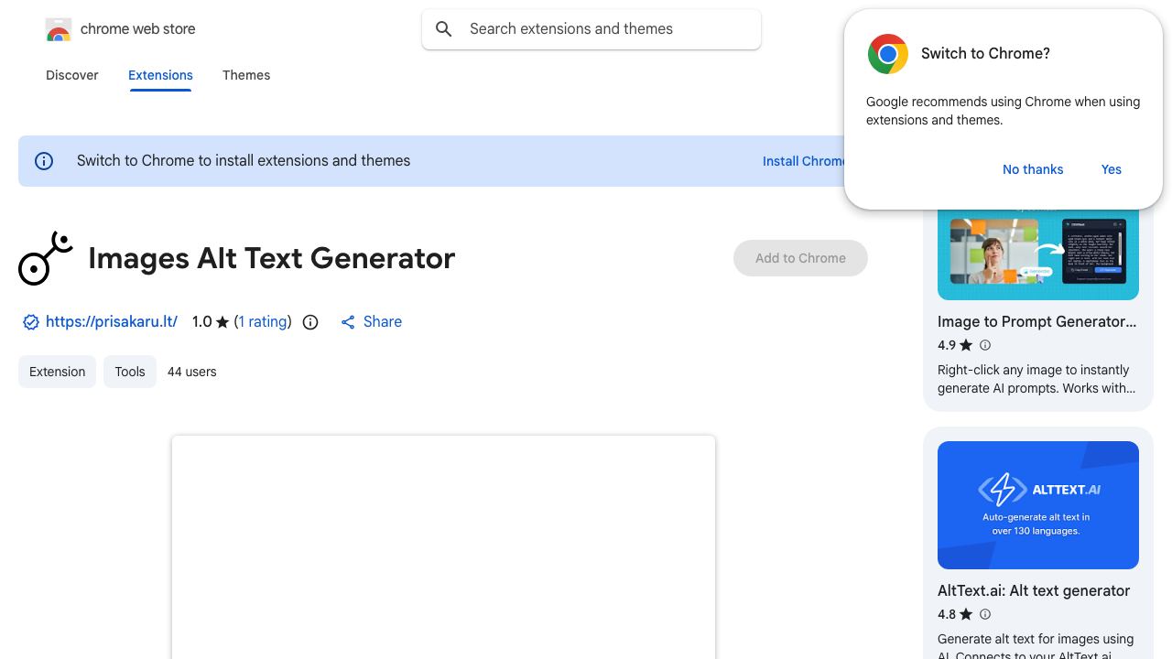Click the Share link text
This screenshot has width=1172, height=659.
pos(383,322)
